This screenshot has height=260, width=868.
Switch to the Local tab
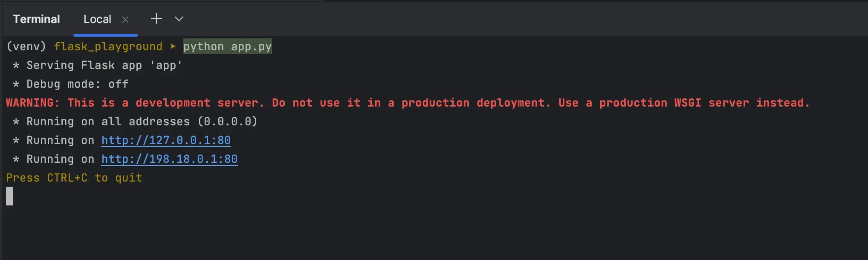coord(97,20)
